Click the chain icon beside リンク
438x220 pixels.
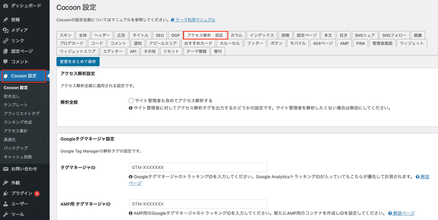[5, 40]
